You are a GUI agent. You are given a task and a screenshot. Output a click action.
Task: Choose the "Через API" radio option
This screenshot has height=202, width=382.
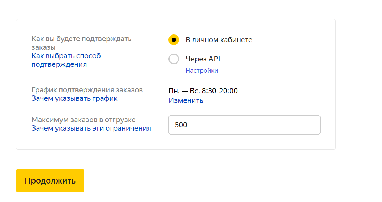[x=174, y=59]
